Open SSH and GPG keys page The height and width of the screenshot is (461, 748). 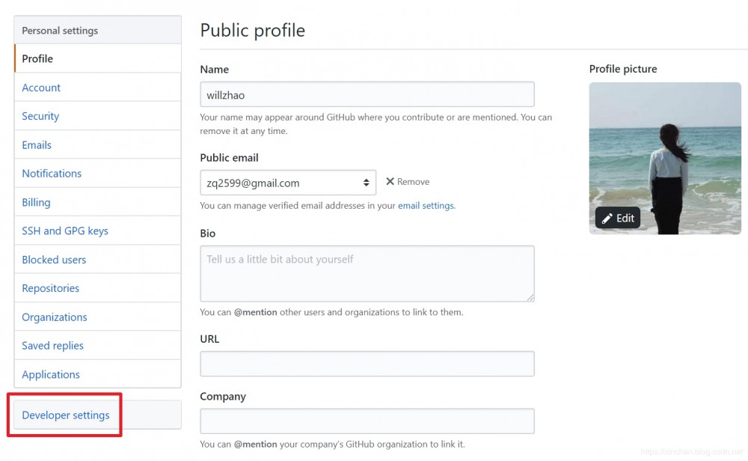pos(65,230)
